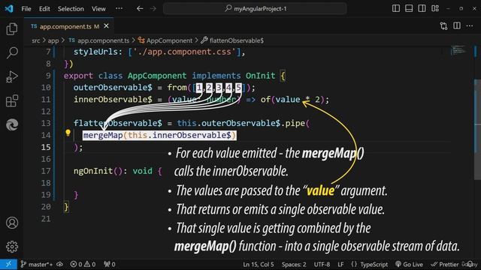Click line number 9 in the gutter
The height and width of the screenshot is (270, 481).
click(48, 76)
